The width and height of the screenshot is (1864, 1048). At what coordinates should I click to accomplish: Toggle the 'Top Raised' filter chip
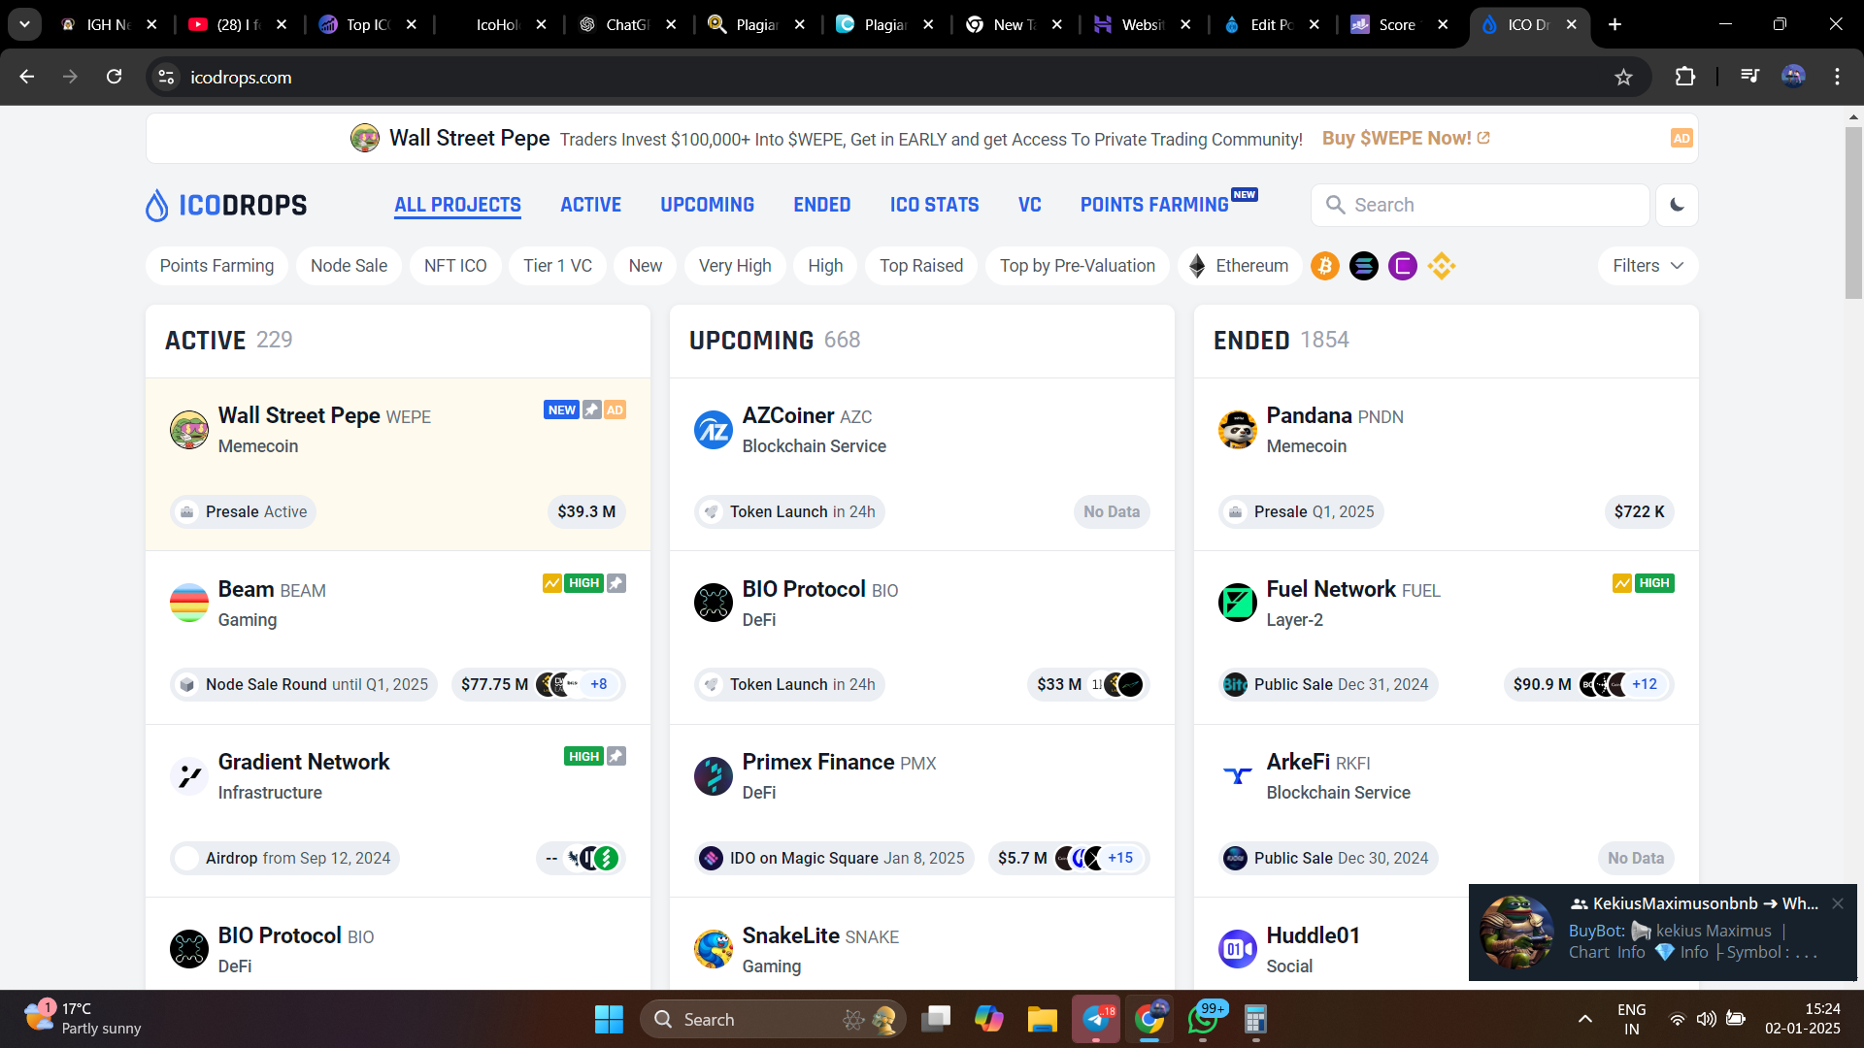click(x=920, y=265)
